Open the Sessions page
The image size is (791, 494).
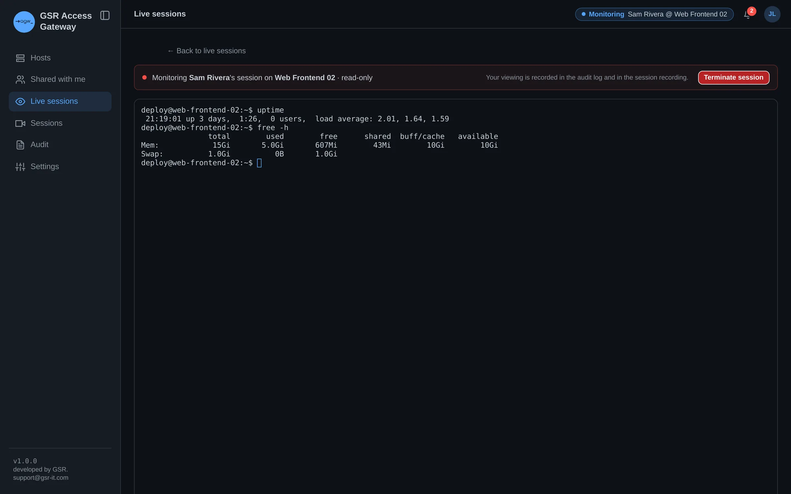[x=60, y=123]
